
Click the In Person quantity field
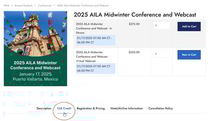[x=162, y=26]
